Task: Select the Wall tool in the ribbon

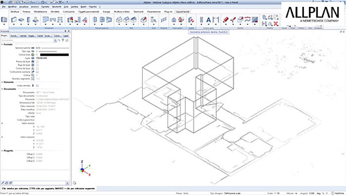Action: [14, 20]
